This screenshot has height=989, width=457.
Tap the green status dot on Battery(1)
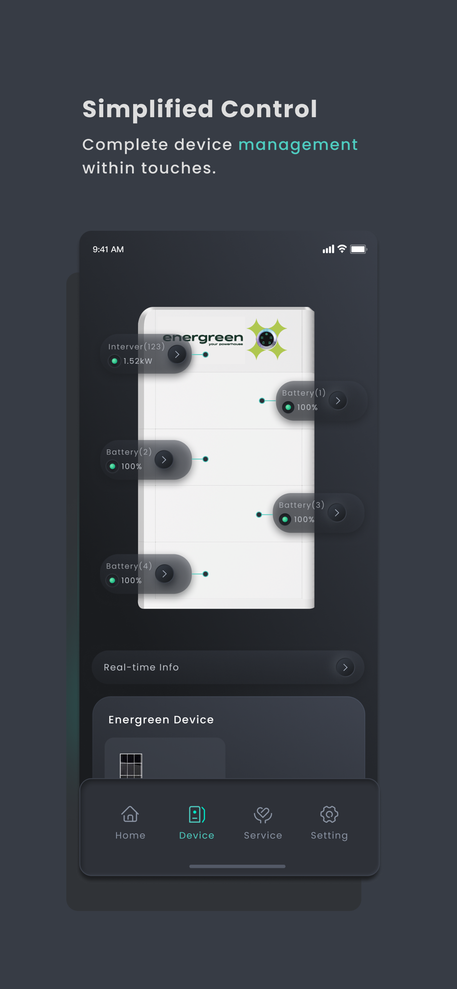coord(288,407)
